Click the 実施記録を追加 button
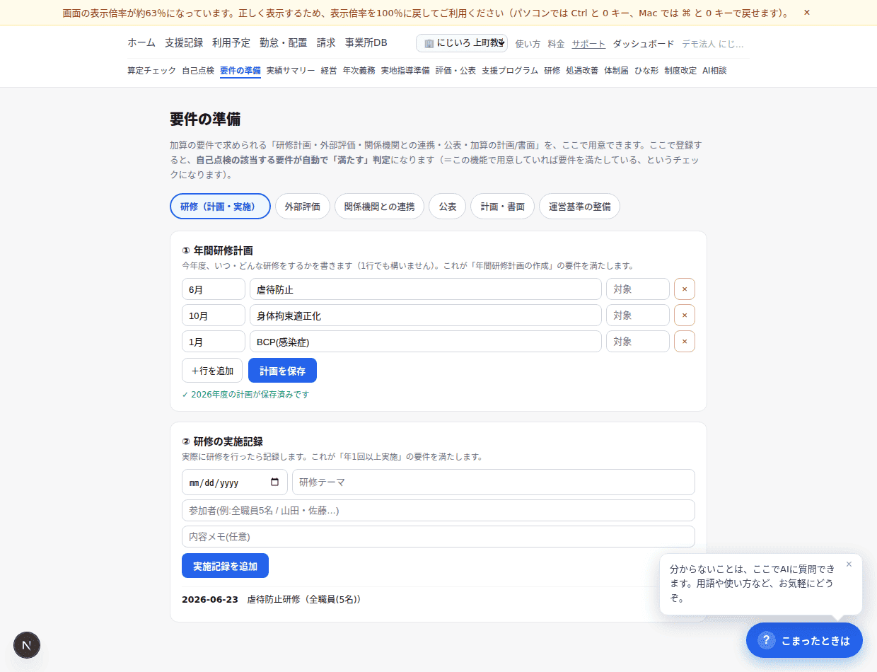The width and height of the screenshot is (877, 672). pos(225,566)
